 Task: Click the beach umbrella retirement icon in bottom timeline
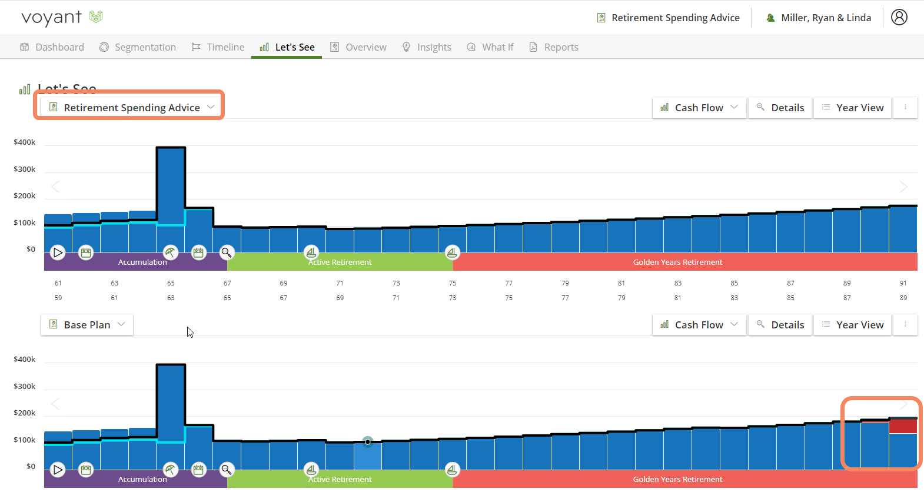[x=170, y=470]
